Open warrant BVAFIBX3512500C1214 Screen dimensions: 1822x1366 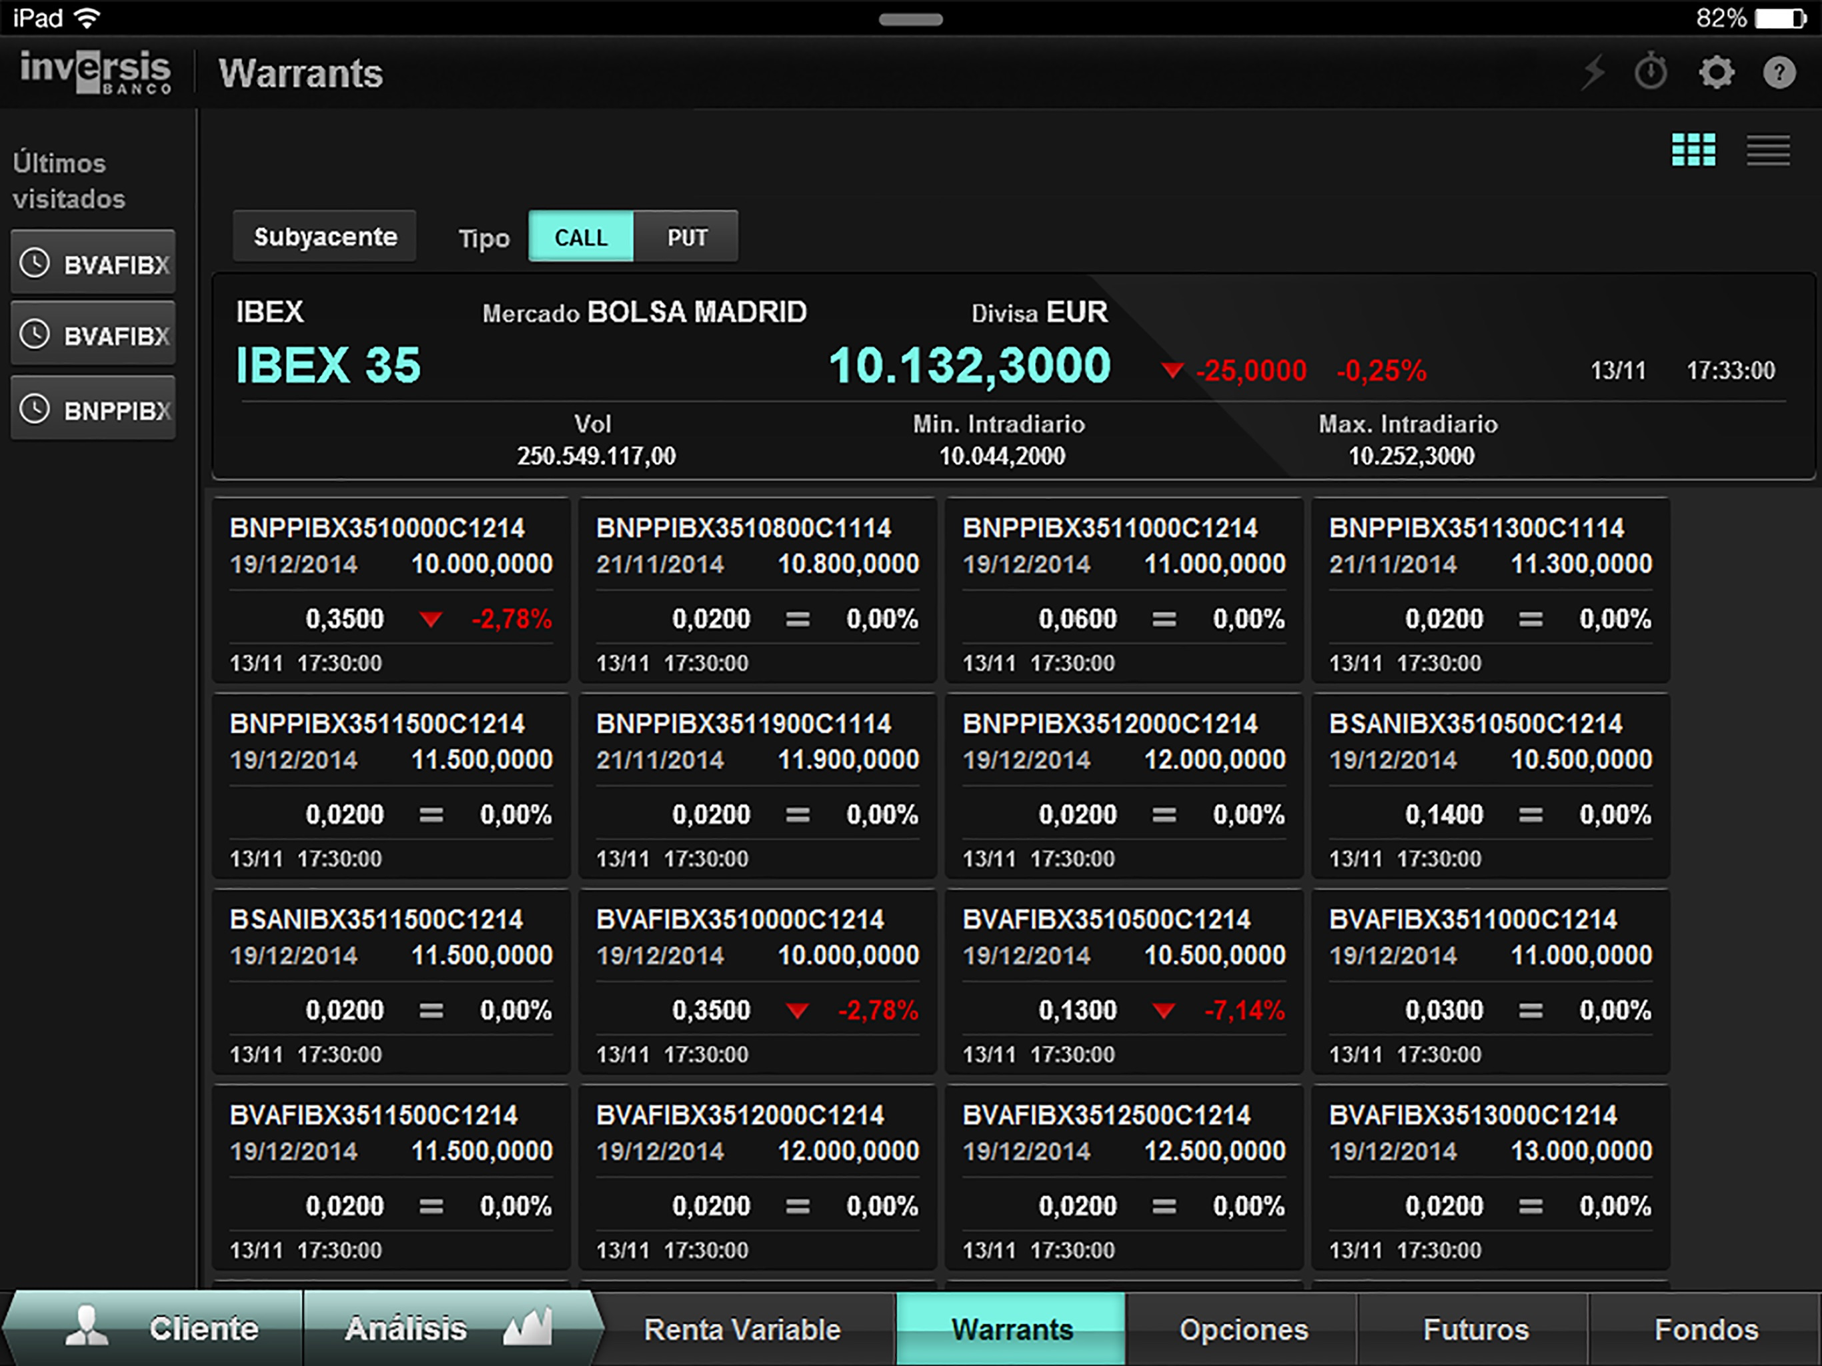[x=1124, y=1177]
